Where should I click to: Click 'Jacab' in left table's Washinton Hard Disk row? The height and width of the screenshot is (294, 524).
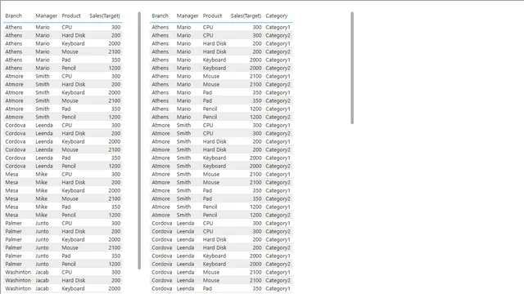coord(42,280)
